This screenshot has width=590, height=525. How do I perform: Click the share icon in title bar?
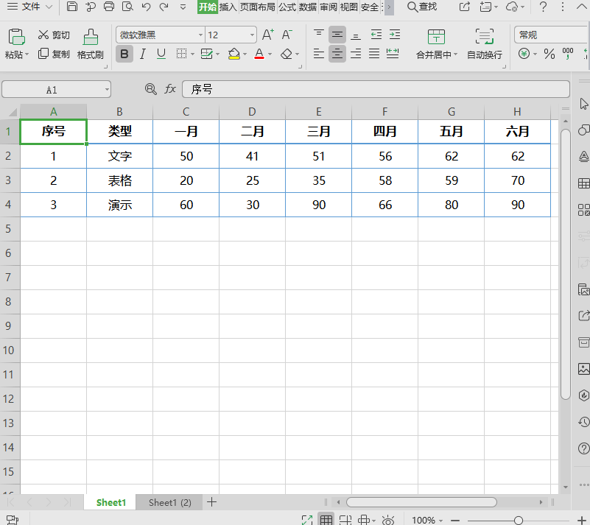465,7
